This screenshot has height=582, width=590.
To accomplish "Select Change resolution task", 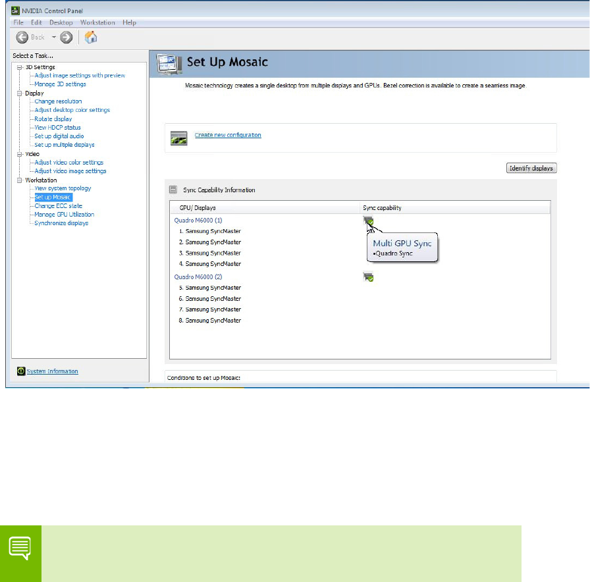I will 58,101.
